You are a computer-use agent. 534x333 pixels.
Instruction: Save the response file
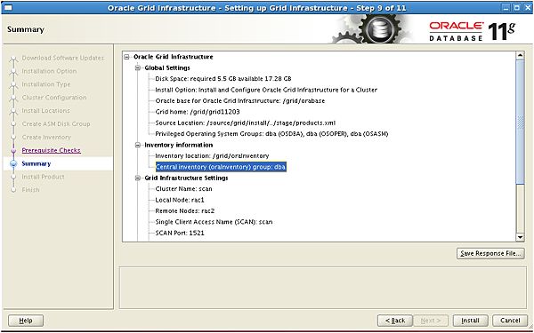(490, 253)
